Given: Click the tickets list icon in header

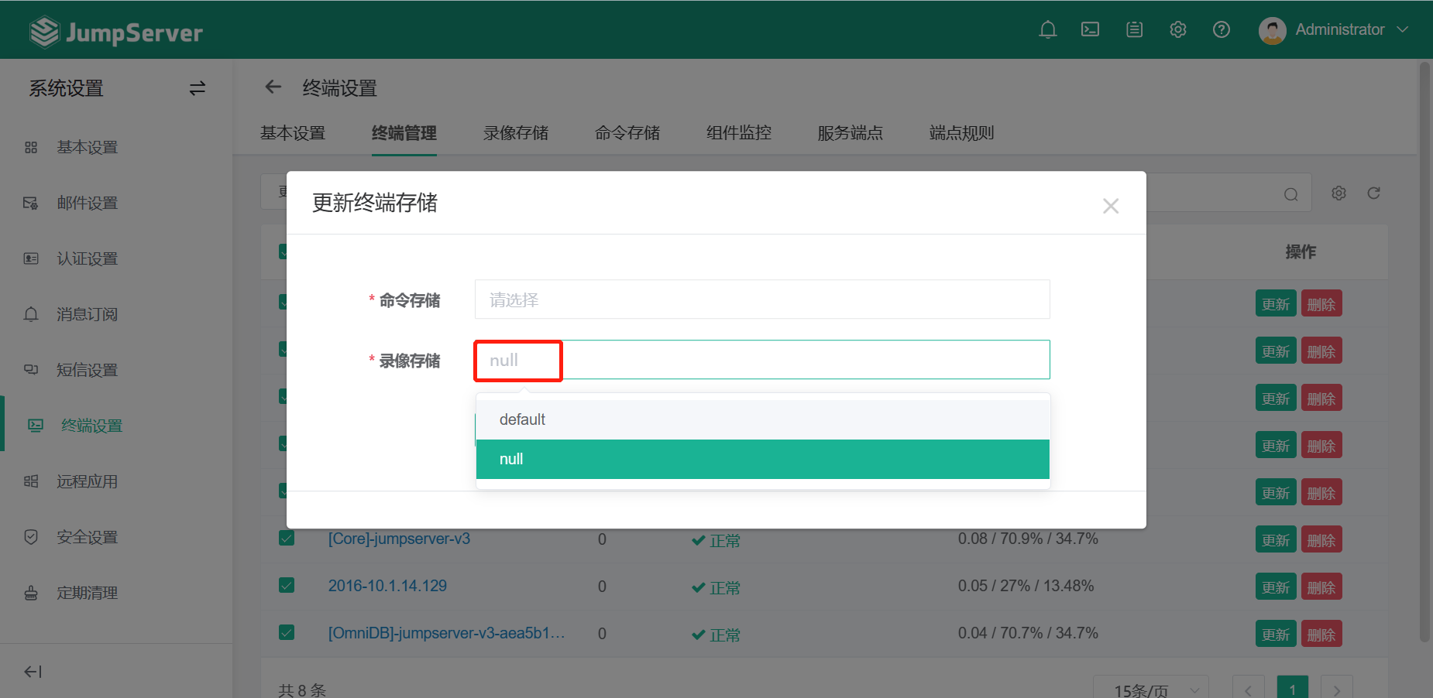Looking at the screenshot, I should click(x=1134, y=29).
